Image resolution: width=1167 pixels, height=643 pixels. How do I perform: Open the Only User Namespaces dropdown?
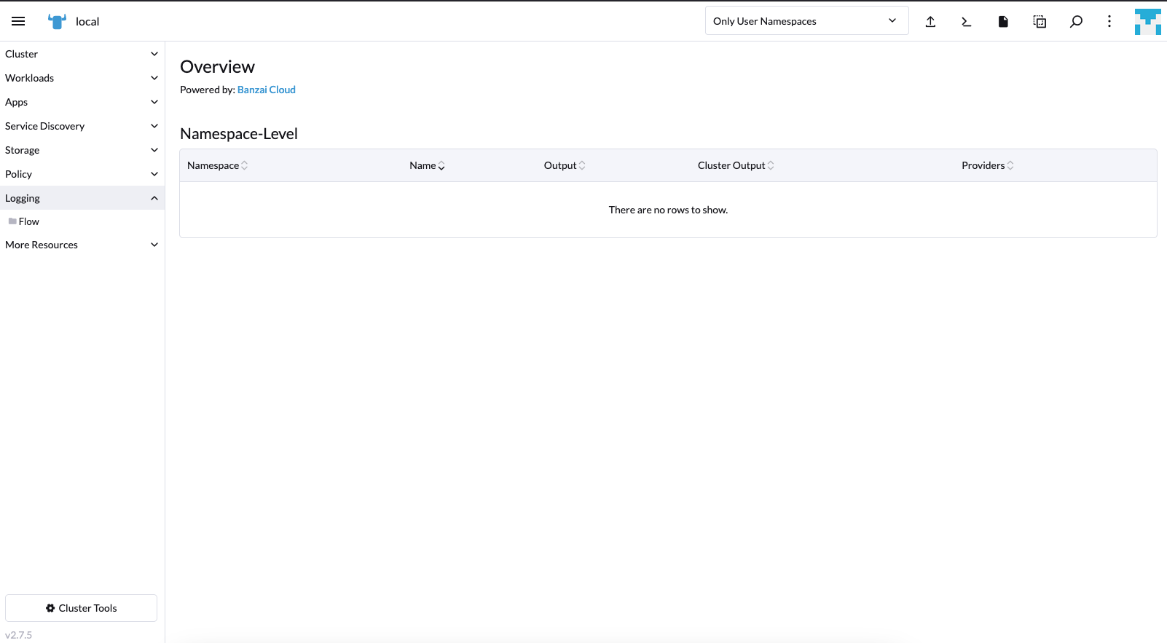click(x=806, y=20)
